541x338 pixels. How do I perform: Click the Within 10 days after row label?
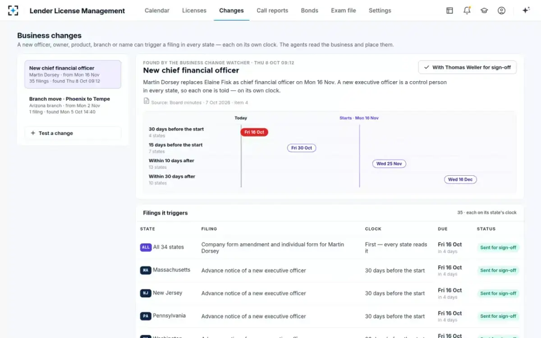171,160
